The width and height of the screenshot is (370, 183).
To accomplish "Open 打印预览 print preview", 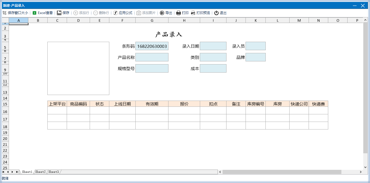I will click(x=193, y=13).
